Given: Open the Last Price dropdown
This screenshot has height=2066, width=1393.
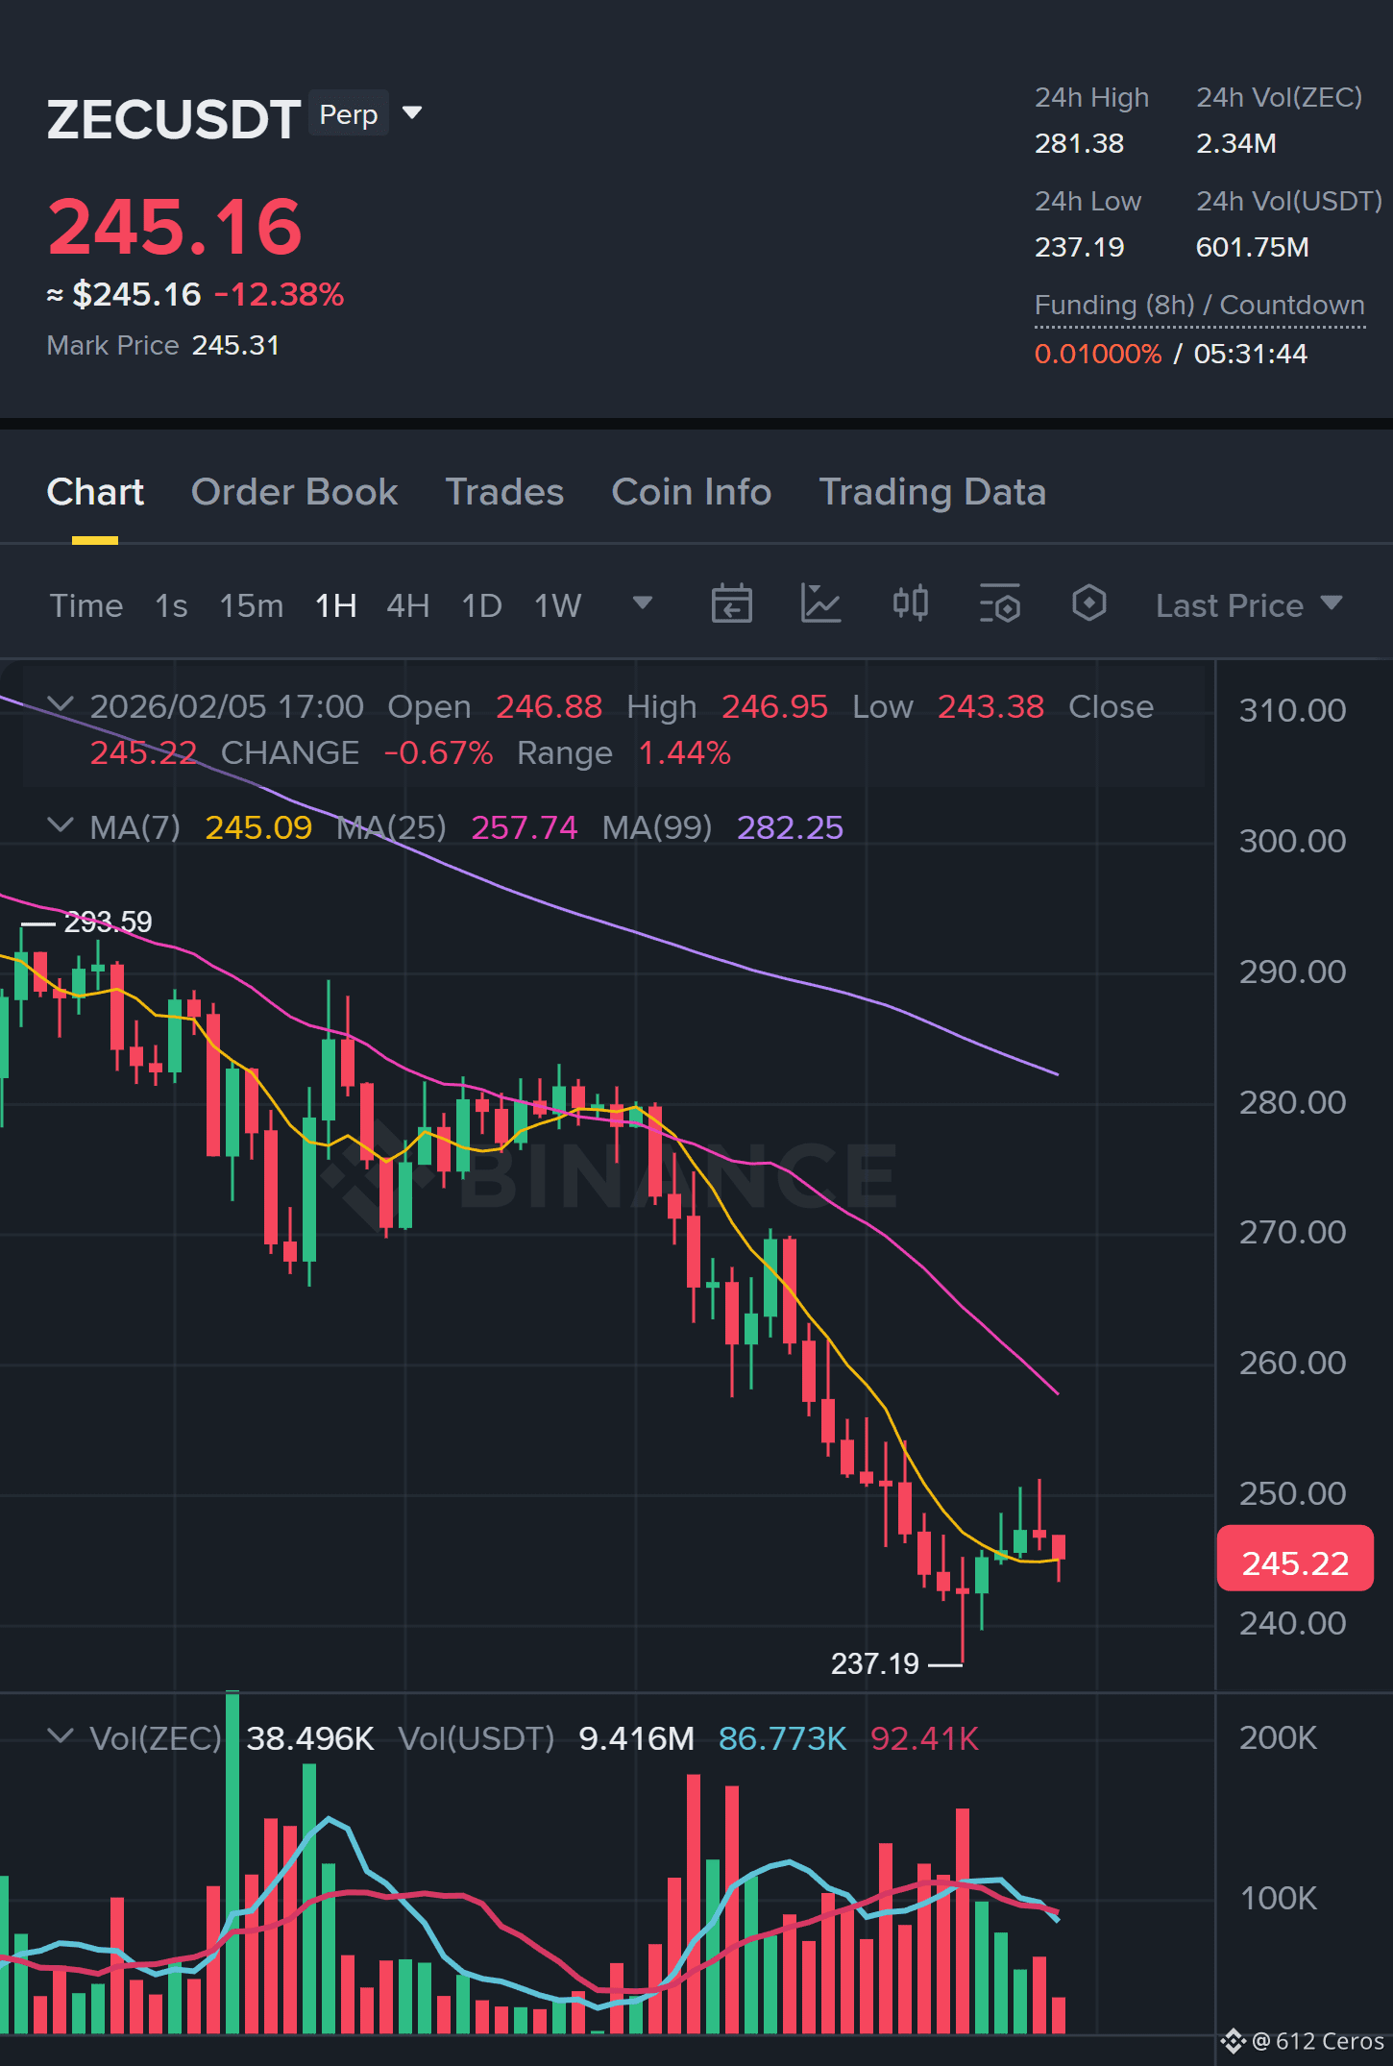Looking at the screenshot, I should tap(1249, 605).
